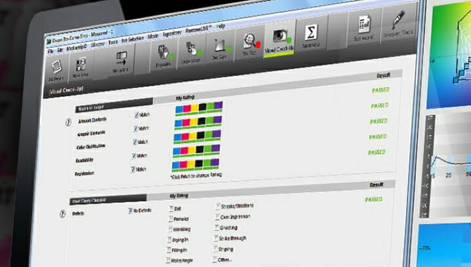Viewport: 471px width, 267px height.
Task: Uncheck the No Defects checkbox
Action: pyautogui.click(x=130, y=211)
